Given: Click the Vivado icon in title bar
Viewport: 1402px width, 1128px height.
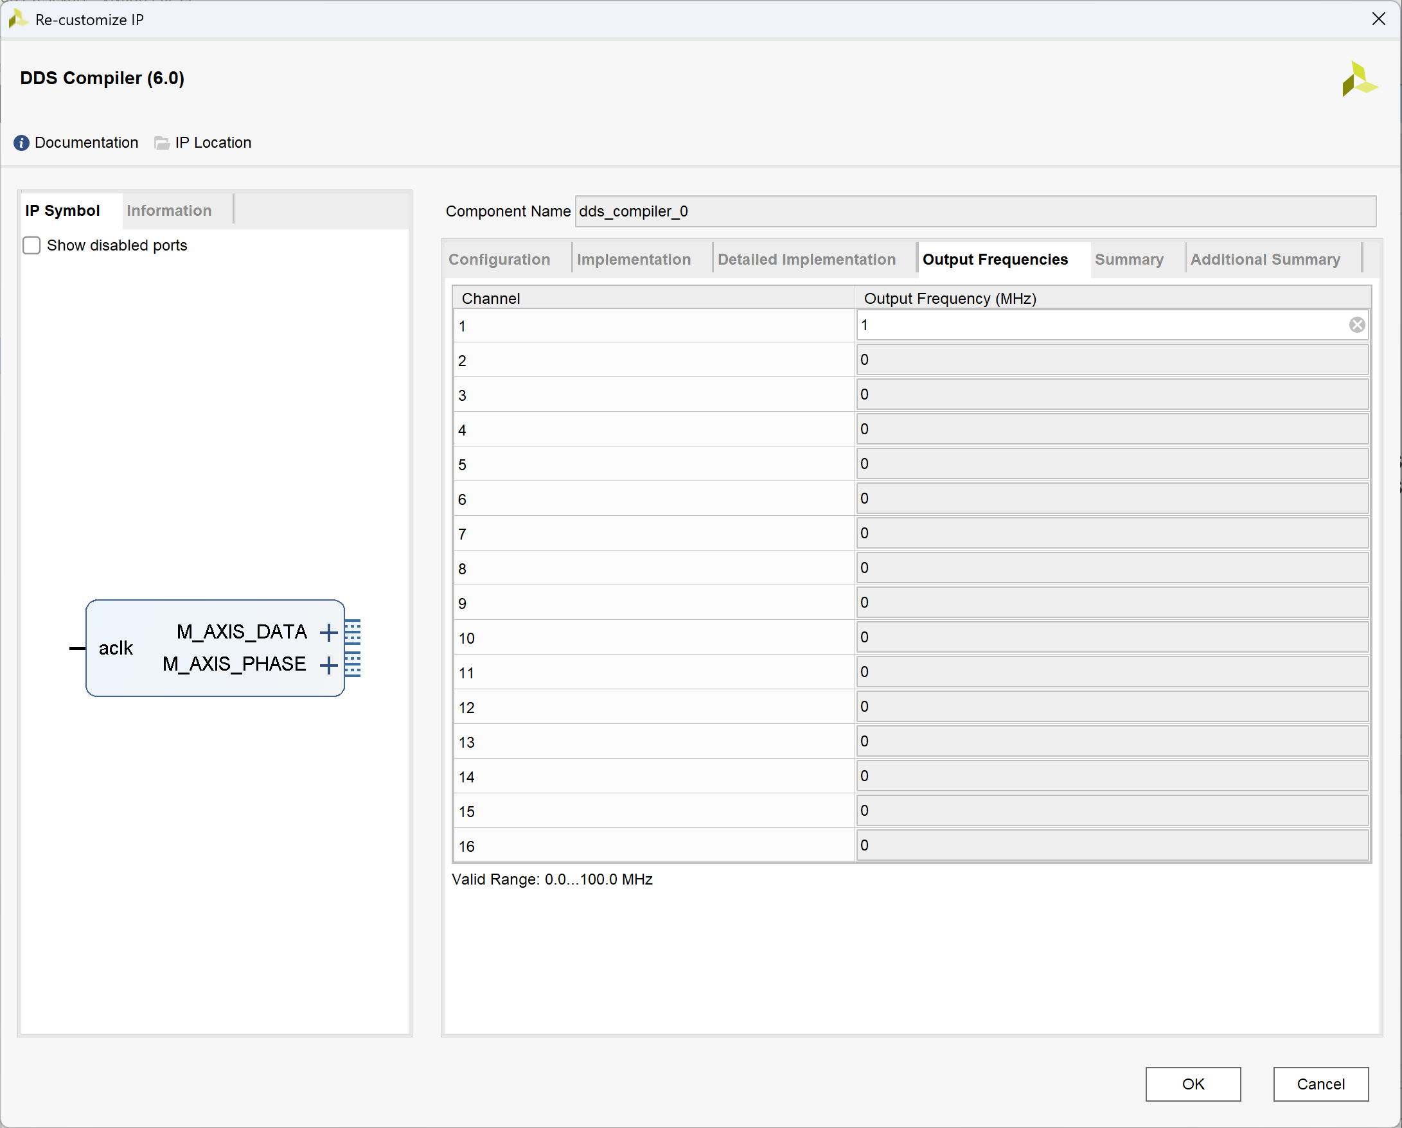Looking at the screenshot, I should click(18, 19).
